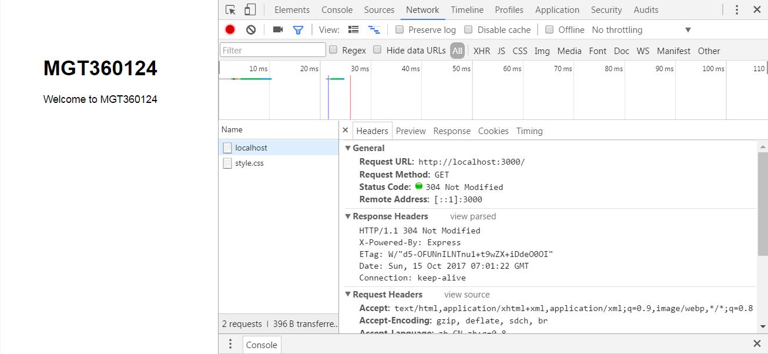768x354 pixels.
Task: Switch to large request rows view icon
Action: 353,29
